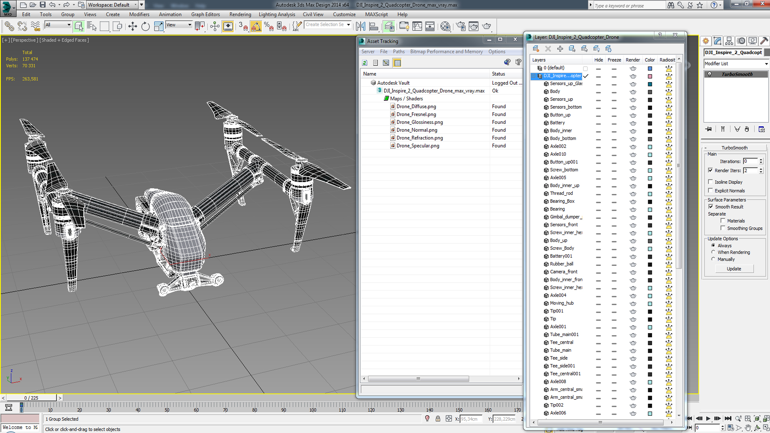The image size is (770, 433).
Task: Uncheck the Render Iters checkbox
Action: 711,170
